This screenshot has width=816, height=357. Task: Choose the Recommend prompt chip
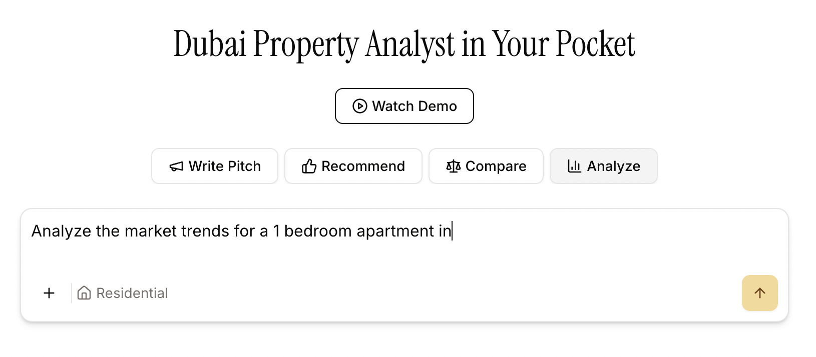(353, 166)
